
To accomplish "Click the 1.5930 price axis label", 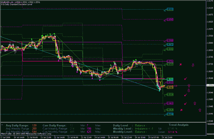I will 210,36.
